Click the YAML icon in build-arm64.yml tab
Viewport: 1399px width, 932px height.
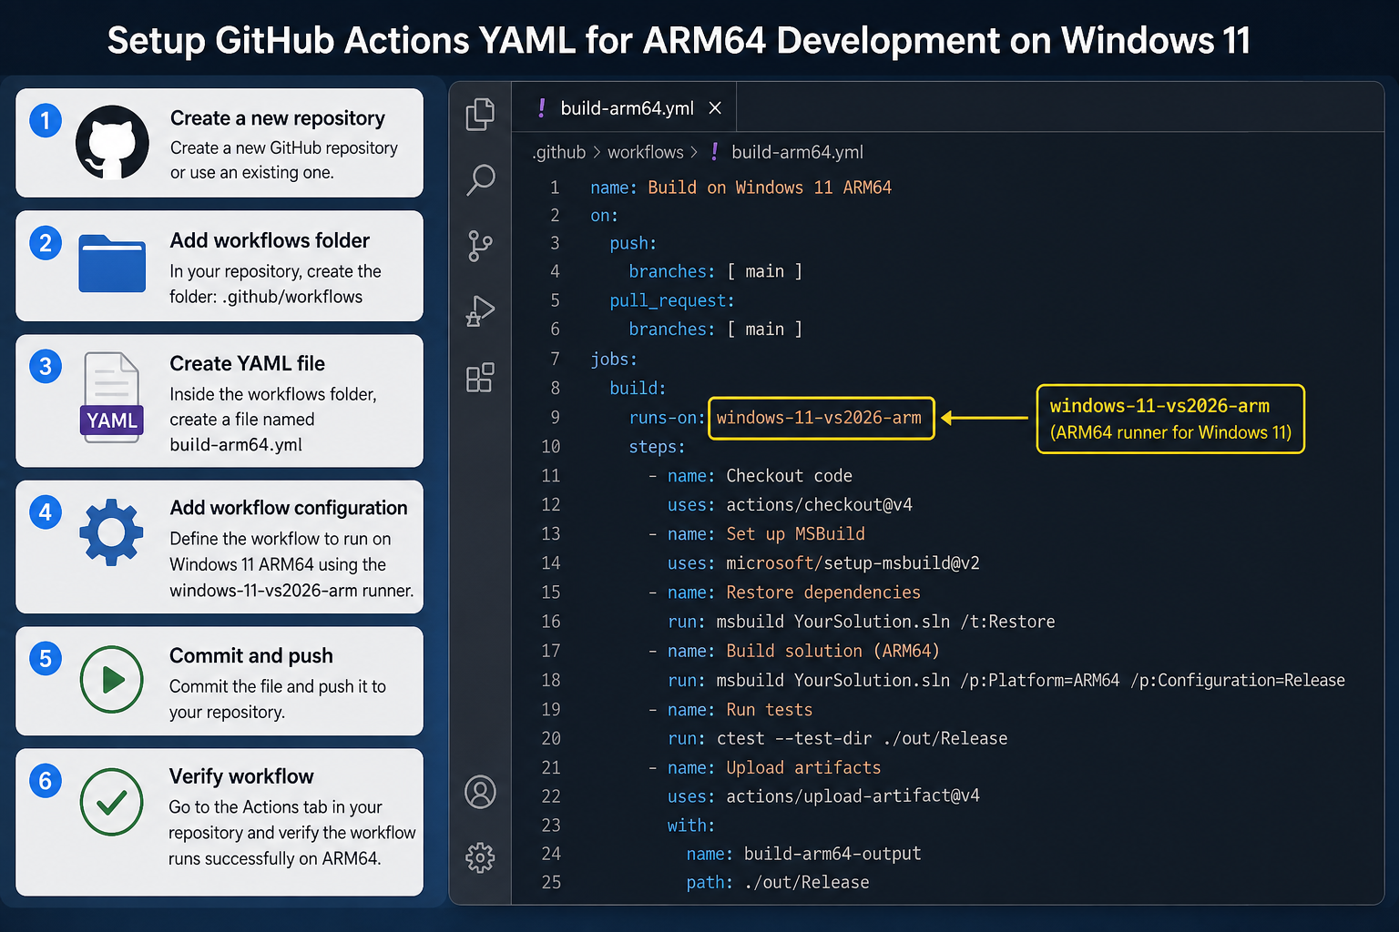pyautogui.click(x=542, y=108)
